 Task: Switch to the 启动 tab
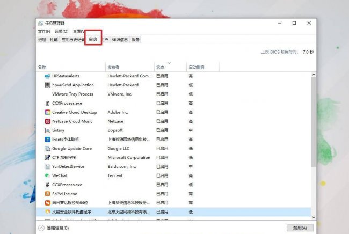point(93,39)
